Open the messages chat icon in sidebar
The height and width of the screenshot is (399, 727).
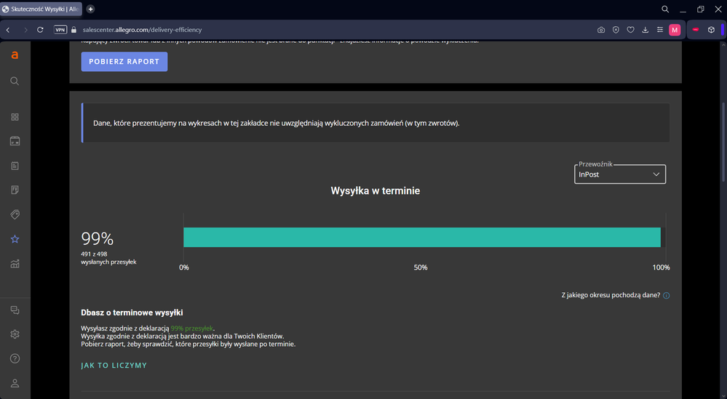pyautogui.click(x=15, y=310)
